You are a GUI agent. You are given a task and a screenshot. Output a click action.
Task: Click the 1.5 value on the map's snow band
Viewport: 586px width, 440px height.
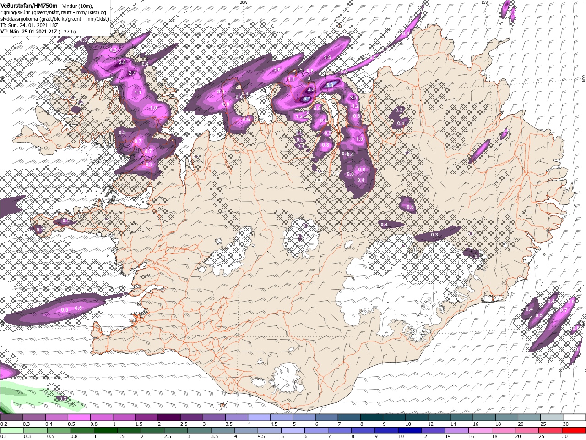coord(359,139)
